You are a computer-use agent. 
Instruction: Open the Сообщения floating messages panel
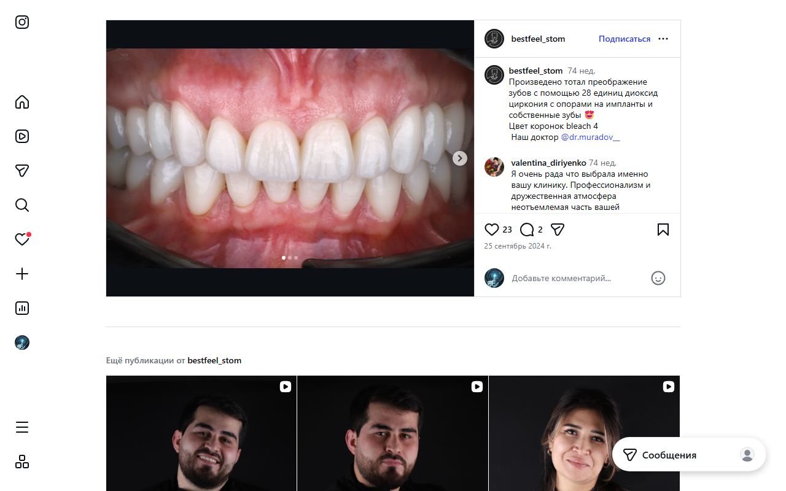tap(669, 455)
